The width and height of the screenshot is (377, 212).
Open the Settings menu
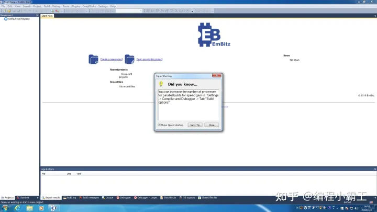(103, 6)
